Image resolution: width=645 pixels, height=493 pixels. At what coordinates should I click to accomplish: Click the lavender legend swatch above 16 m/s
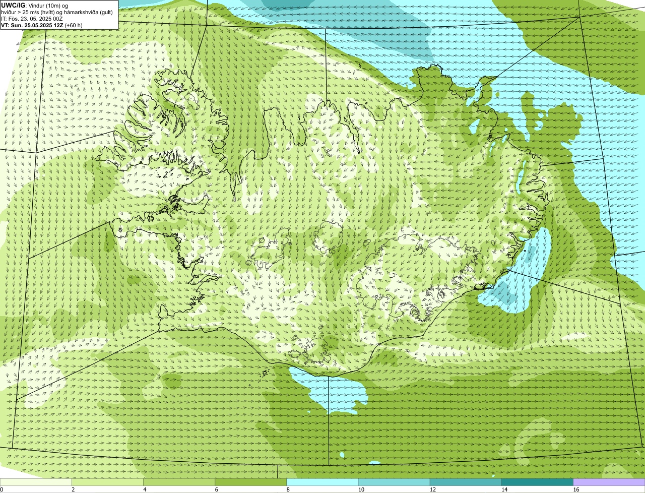609,482
